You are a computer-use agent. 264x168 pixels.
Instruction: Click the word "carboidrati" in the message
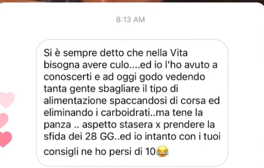click(125, 112)
